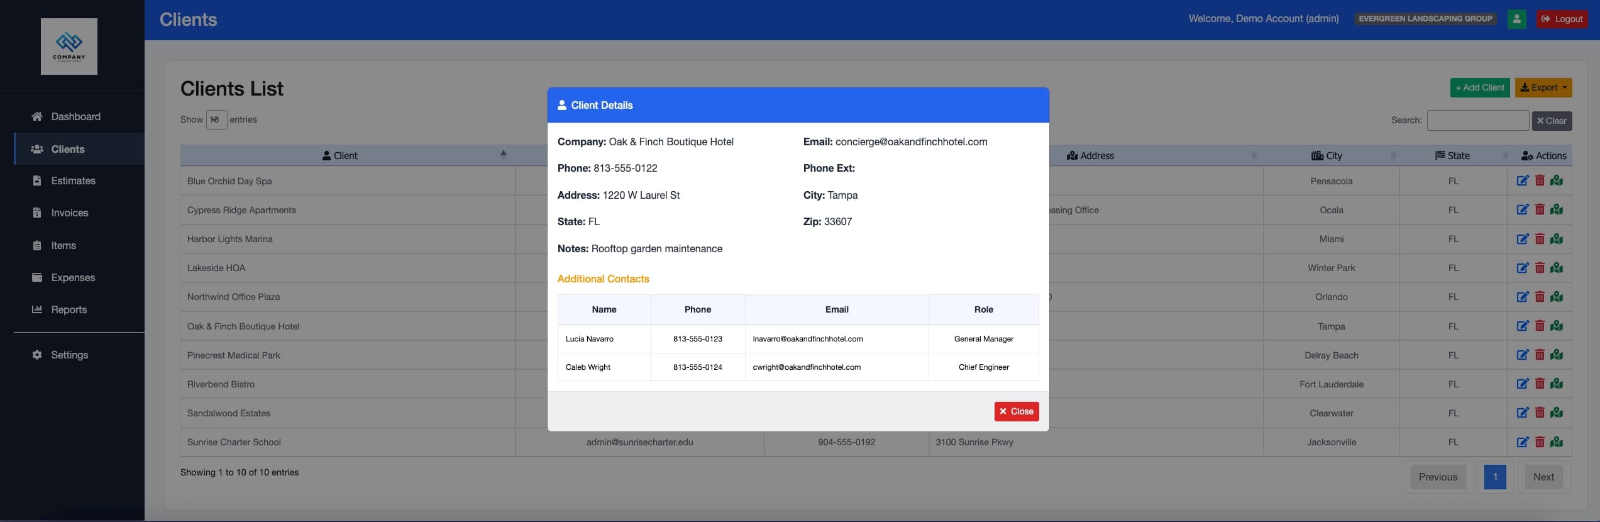The height and width of the screenshot is (522, 1600).
Task: Edit Northwind Office Plaza client
Action: pos(1523,296)
